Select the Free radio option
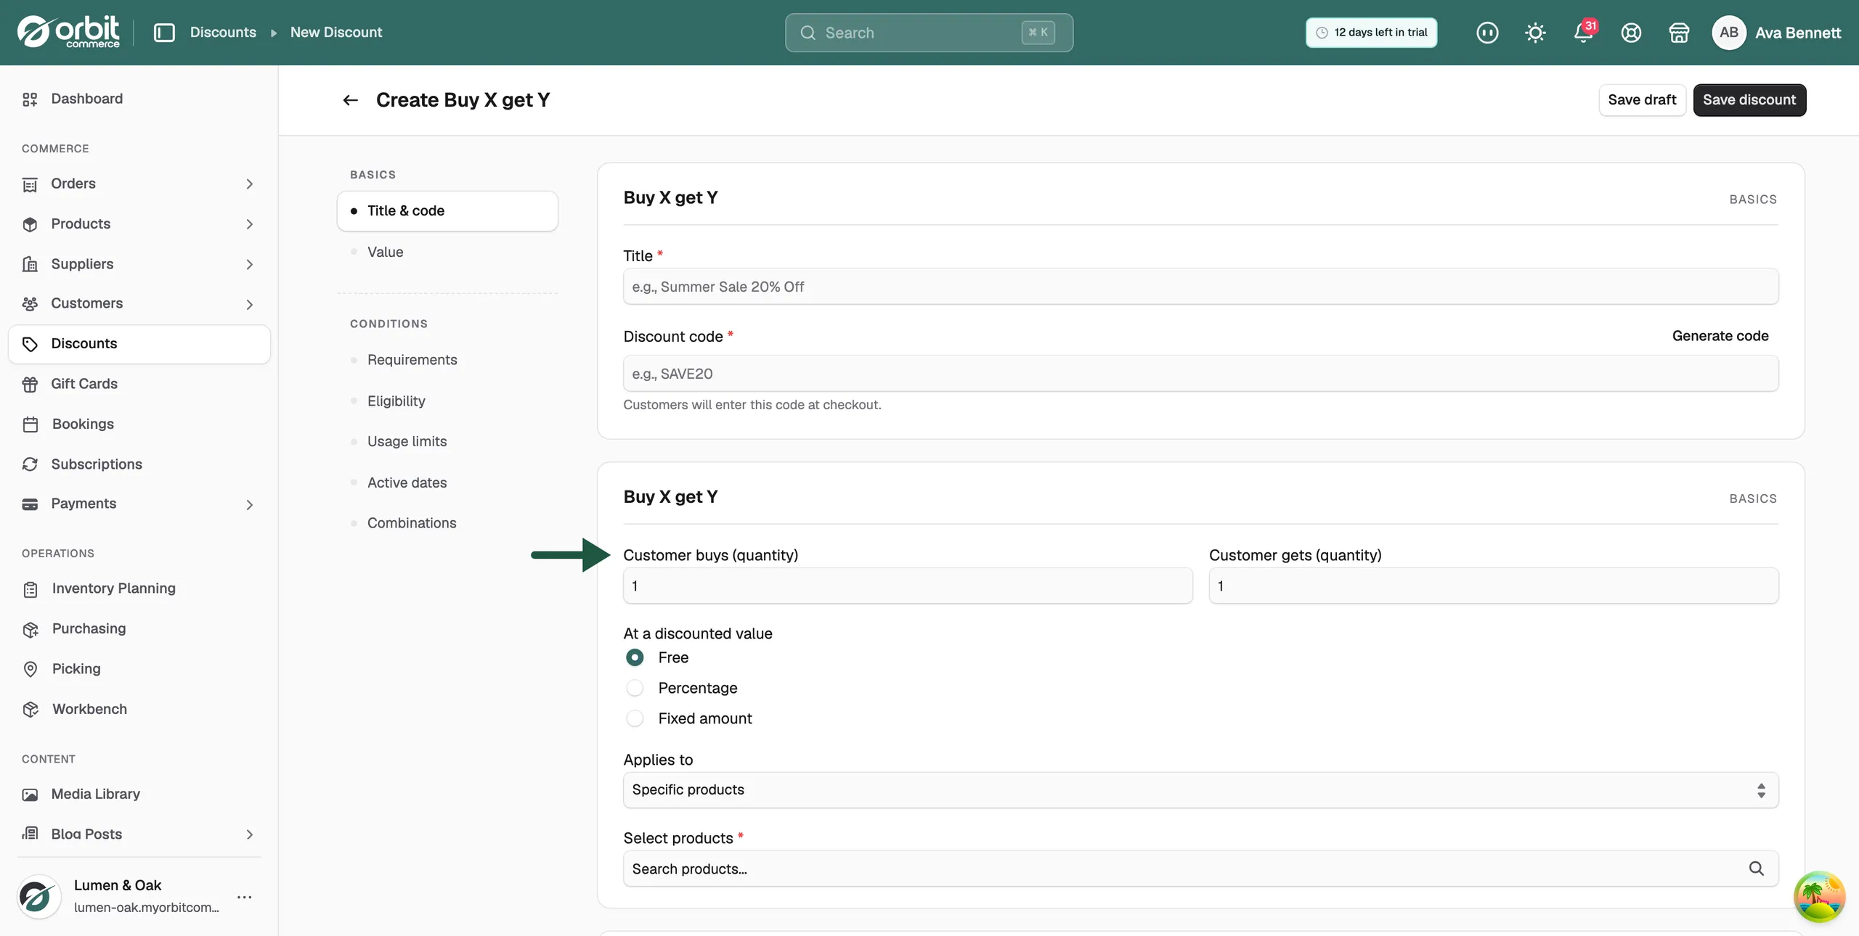 [x=635, y=657]
